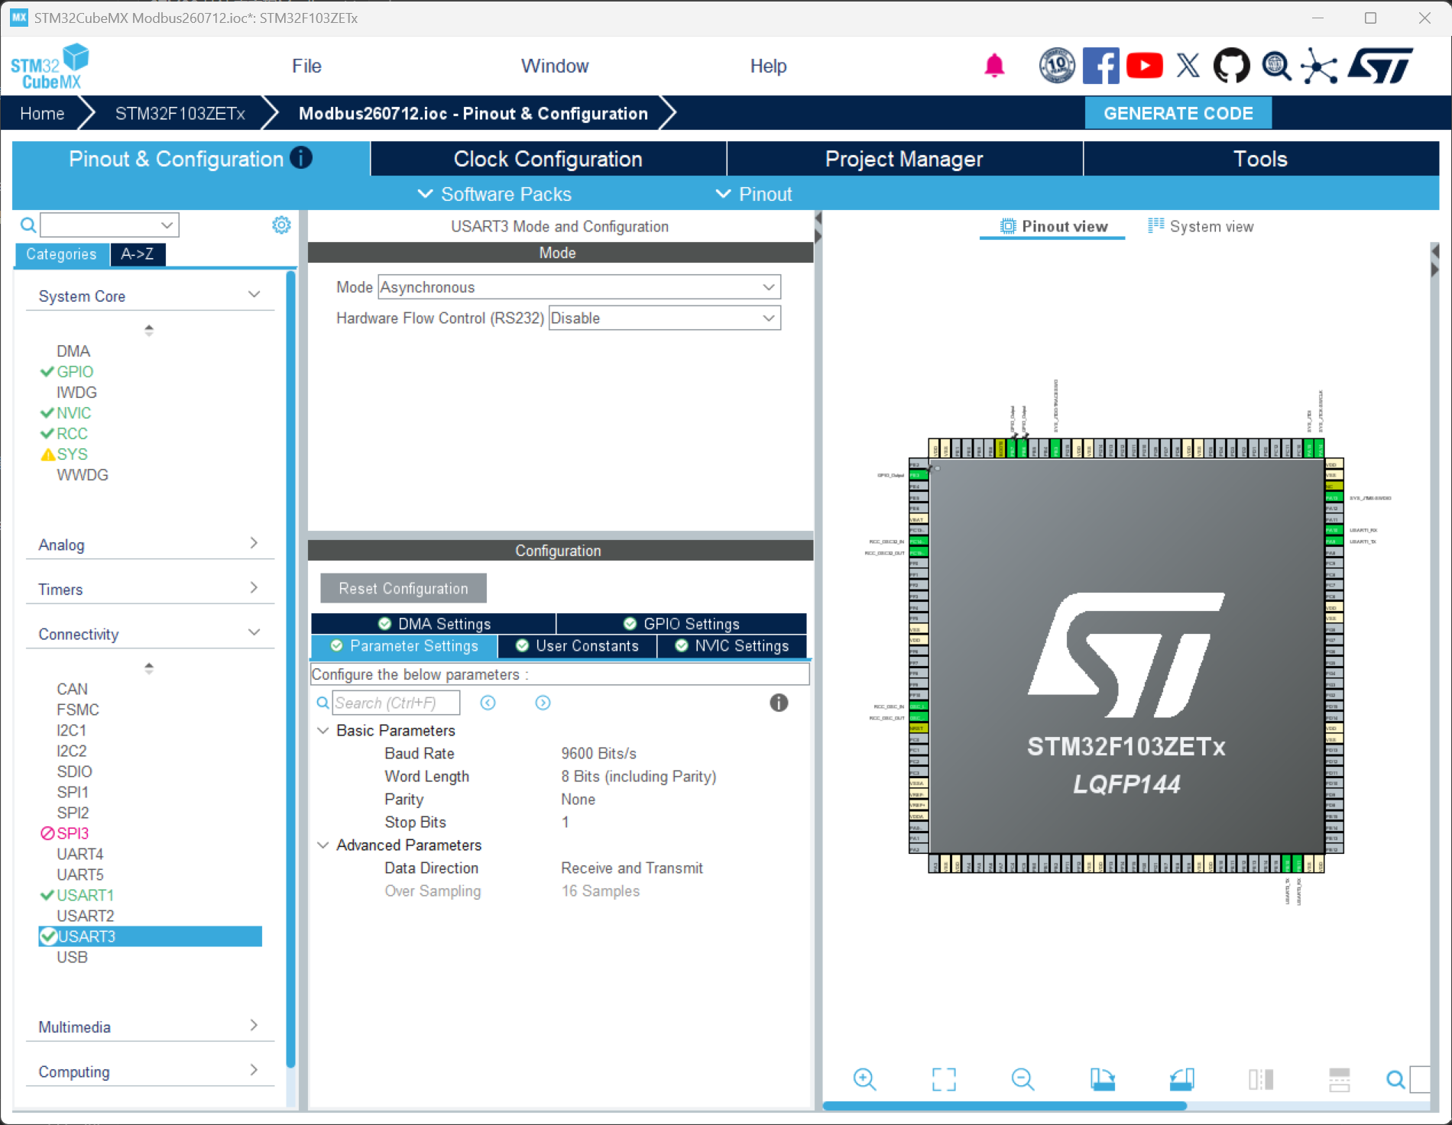Click the Baud Rate value 9600 Bits/s
Viewport: 1452px width, 1125px height.
598,754
